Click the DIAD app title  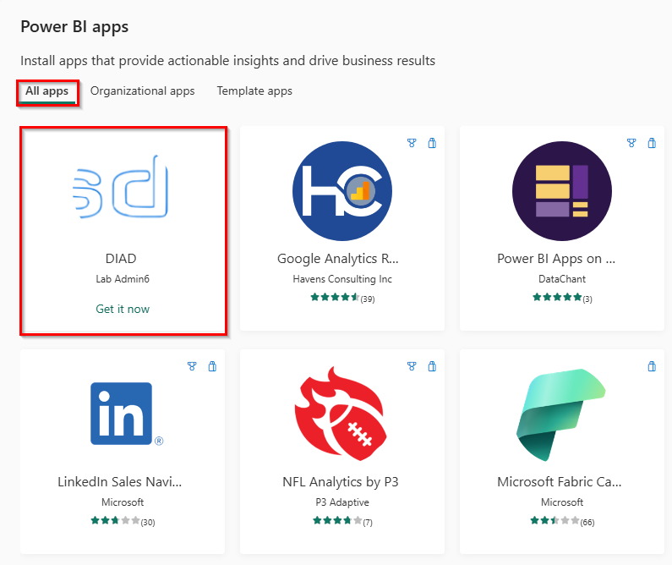pos(121,259)
